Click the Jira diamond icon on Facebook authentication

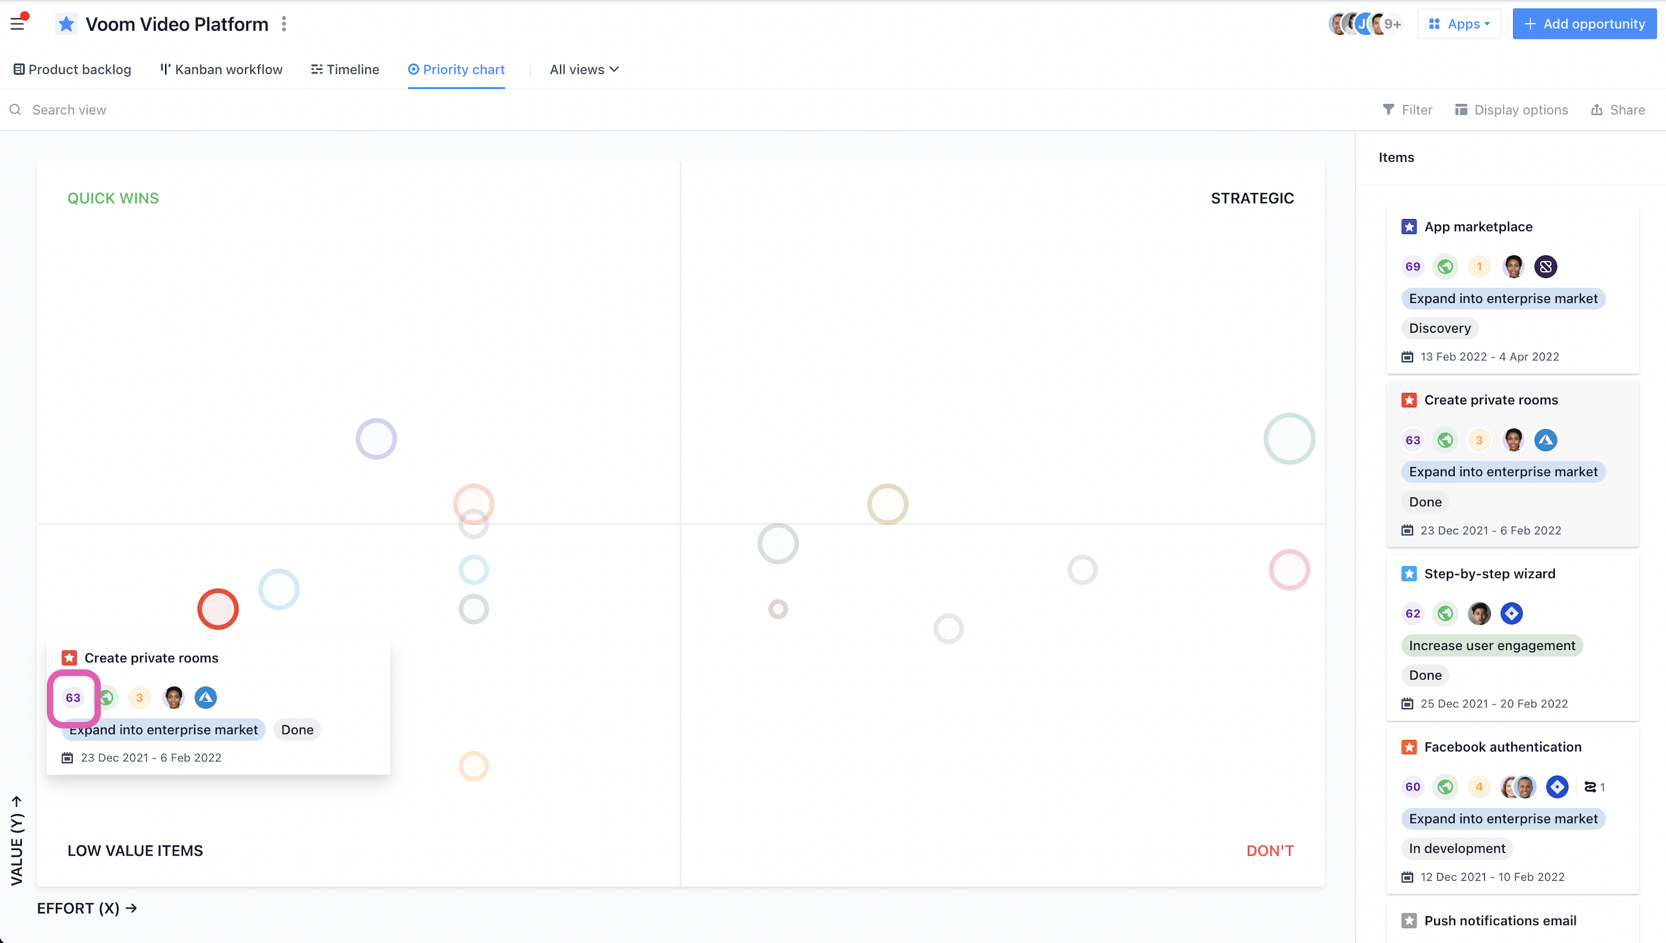click(x=1557, y=787)
